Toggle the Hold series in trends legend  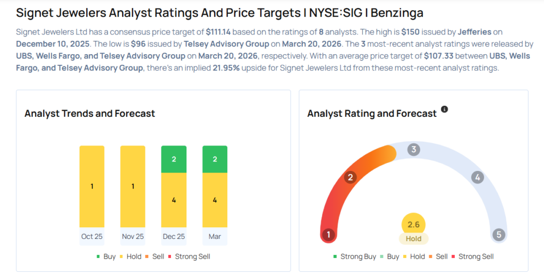[x=130, y=256]
